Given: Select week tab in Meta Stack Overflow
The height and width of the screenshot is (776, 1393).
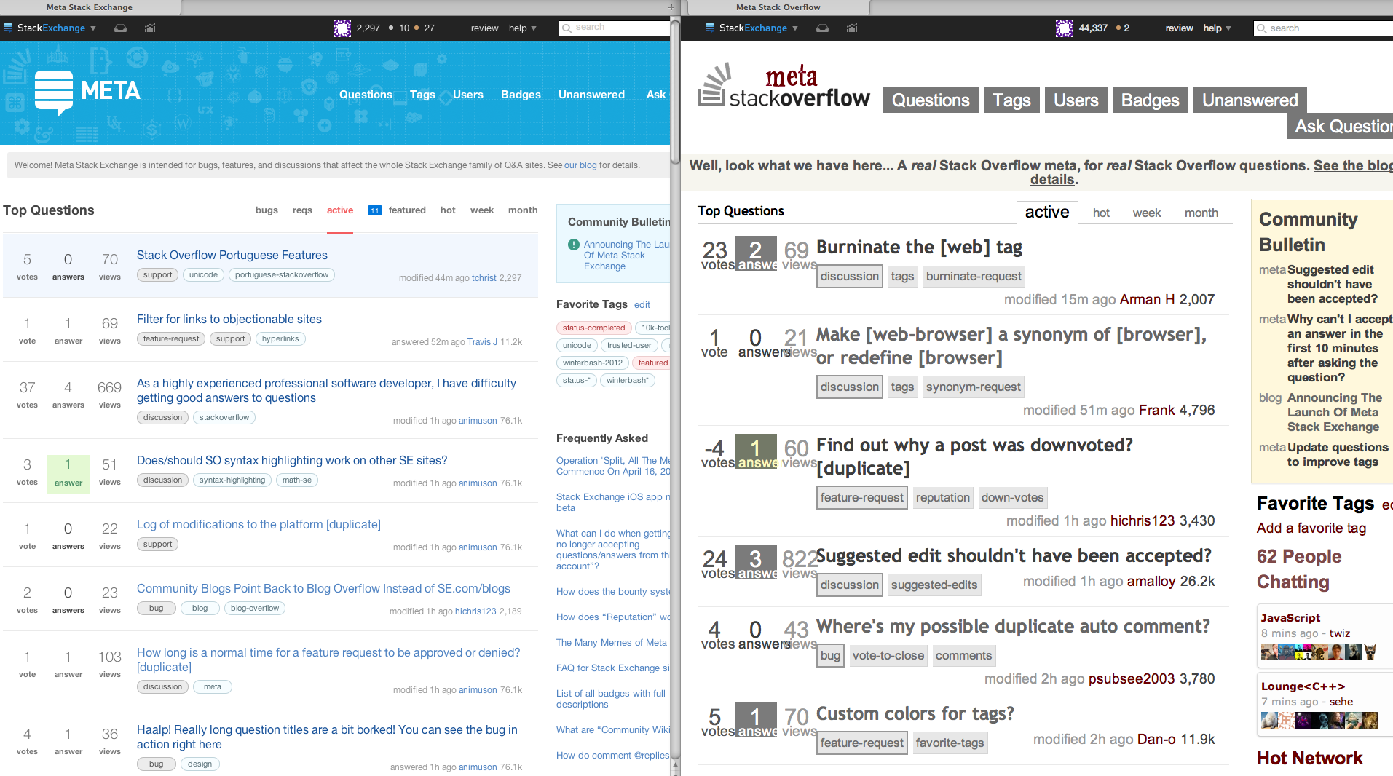Looking at the screenshot, I should [x=1147, y=213].
